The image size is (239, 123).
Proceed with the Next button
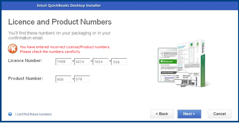[x=189, y=114]
